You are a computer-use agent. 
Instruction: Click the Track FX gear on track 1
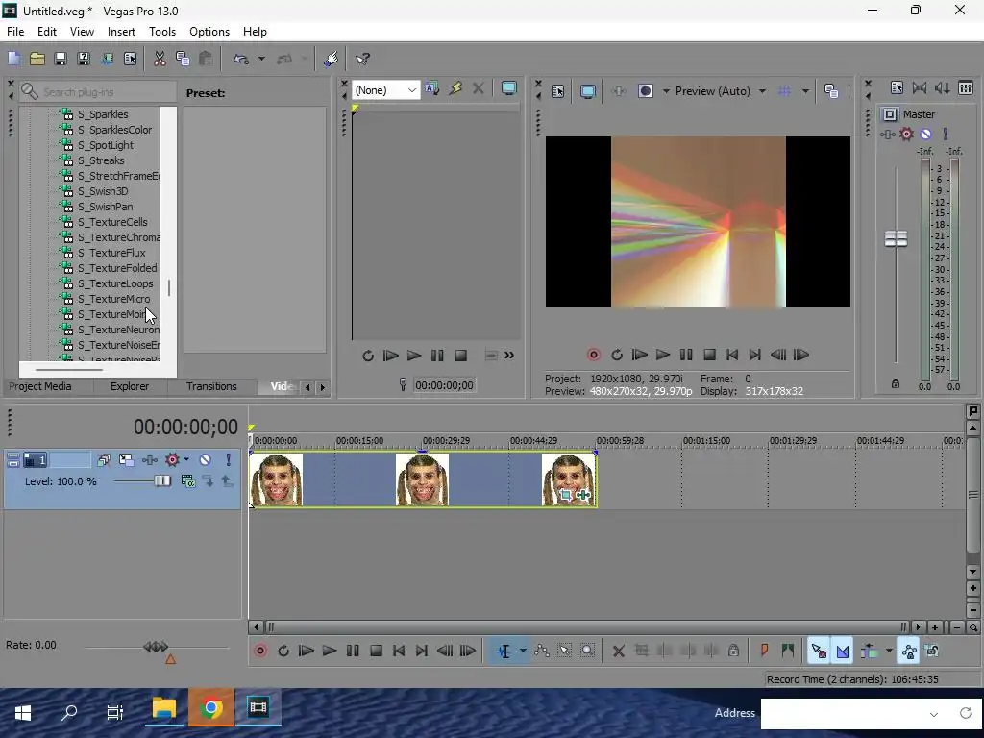(172, 460)
